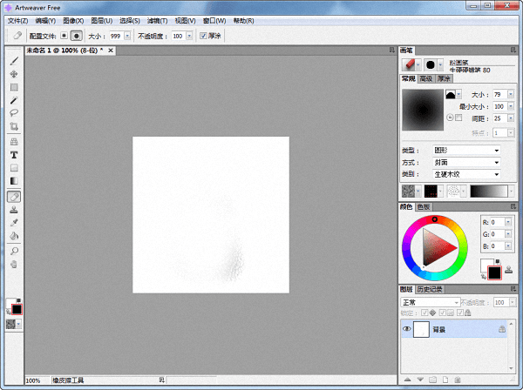Select the Magic Wand tool

coord(14,101)
